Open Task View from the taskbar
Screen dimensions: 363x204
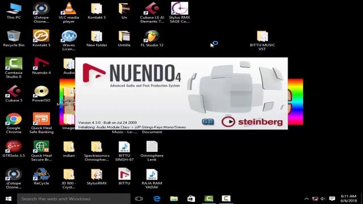[139, 199]
